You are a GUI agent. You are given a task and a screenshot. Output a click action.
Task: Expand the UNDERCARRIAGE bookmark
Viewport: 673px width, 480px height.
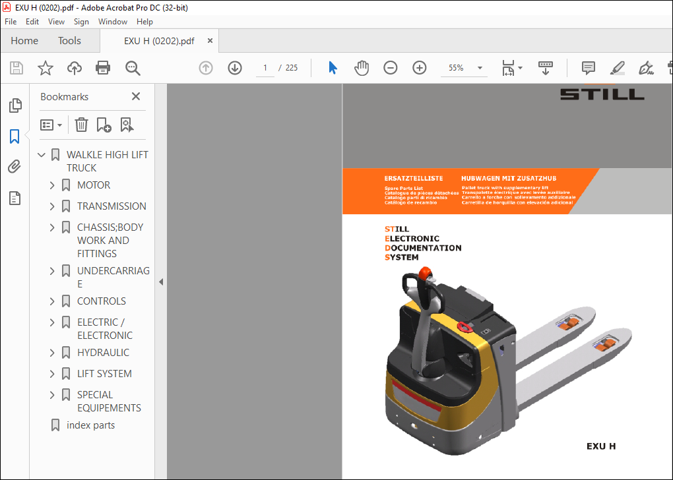pos(52,271)
